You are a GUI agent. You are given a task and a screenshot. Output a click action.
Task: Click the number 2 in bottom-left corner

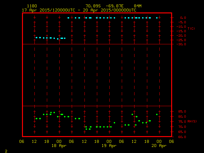[6, 150]
